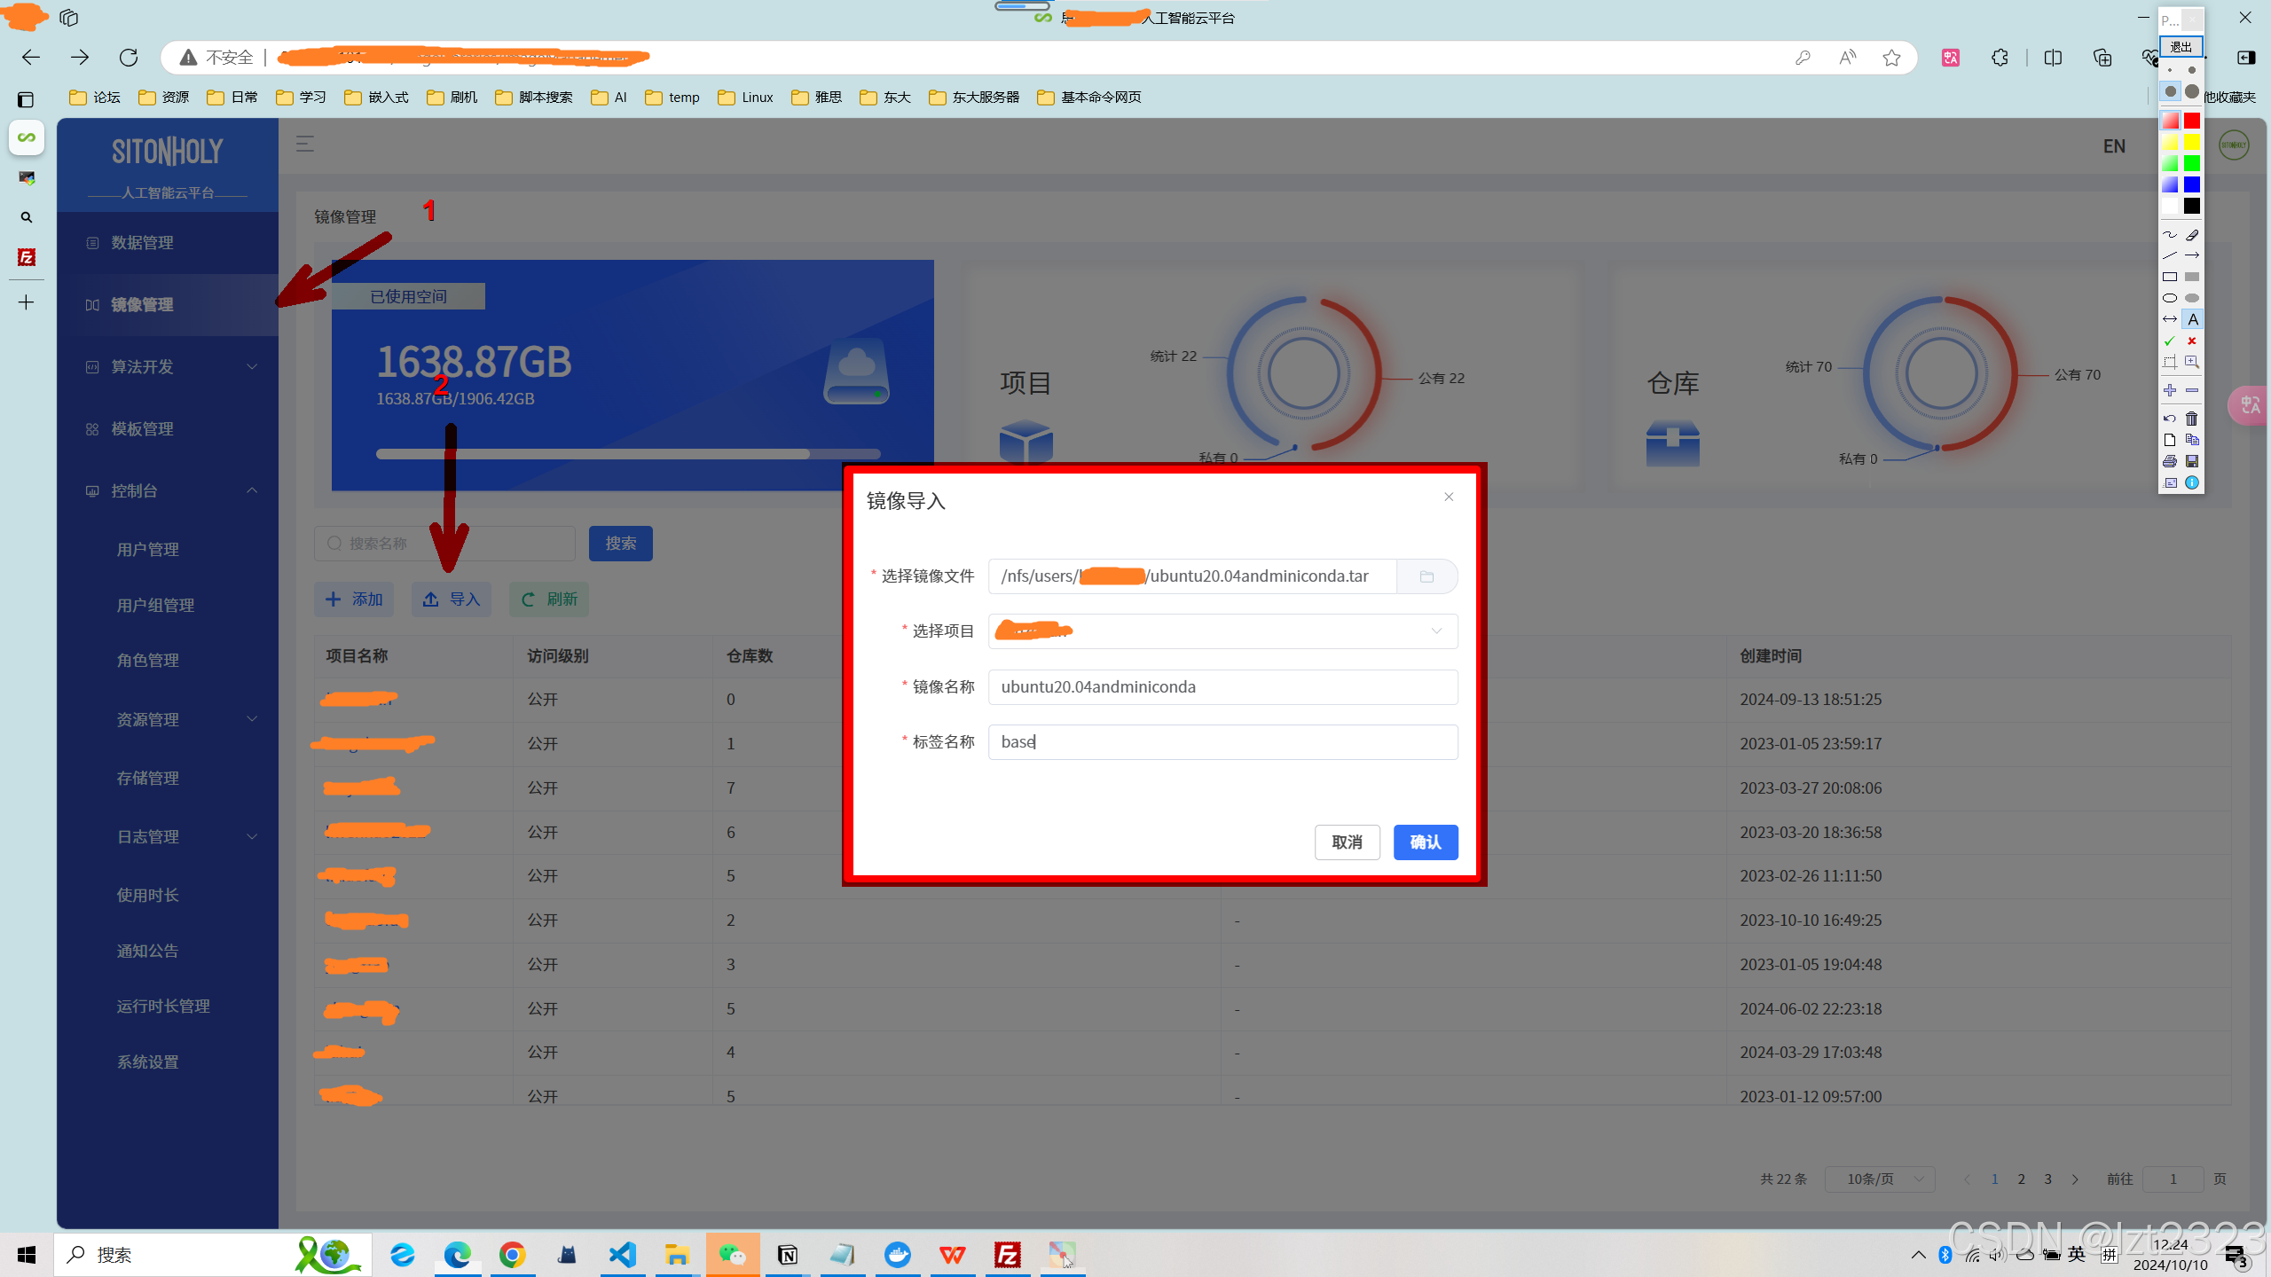Toggle browser favorites star icon
This screenshot has width=2271, height=1277.
point(1892,58)
